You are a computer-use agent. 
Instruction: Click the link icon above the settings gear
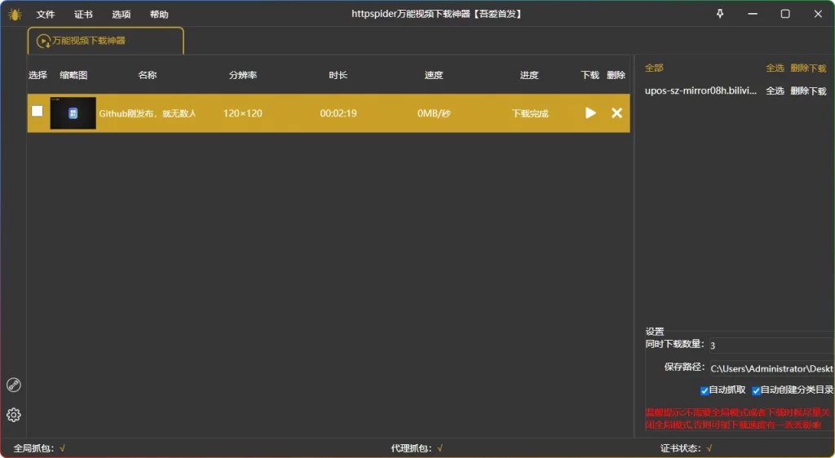click(14, 385)
